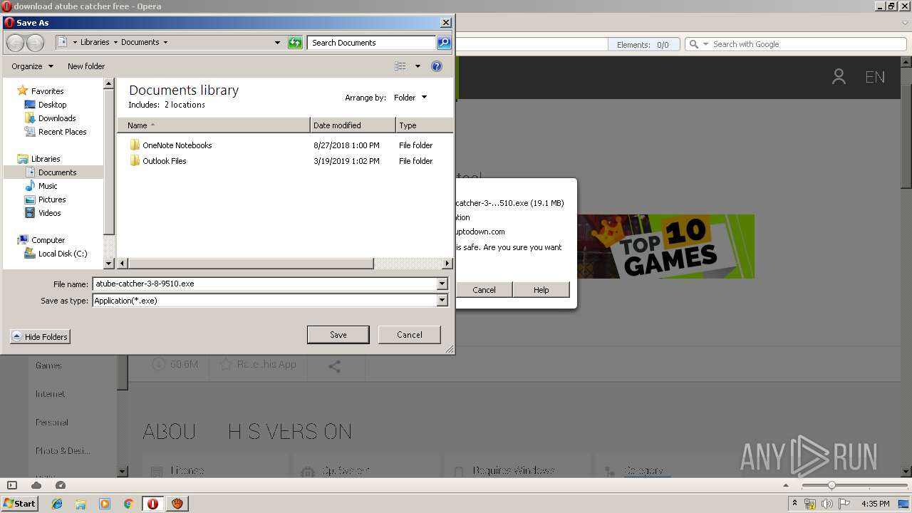Open Opera turbo speedometer icon in status bar
This screenshot has height=513, width=912.
(x=61, y=485)
